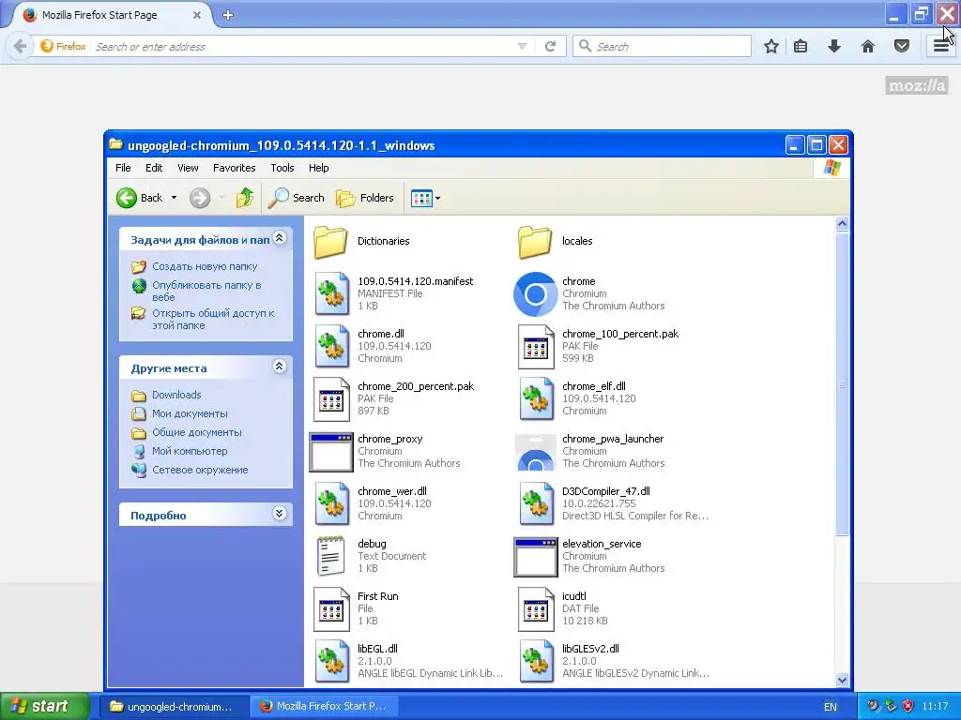Open Firefox address bar history dropdown
Screen dimensions: 961x720
coord(522,47)
